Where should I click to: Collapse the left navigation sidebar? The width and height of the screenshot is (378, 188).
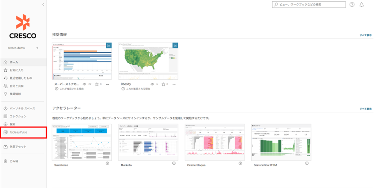click(x=43, y=4)
